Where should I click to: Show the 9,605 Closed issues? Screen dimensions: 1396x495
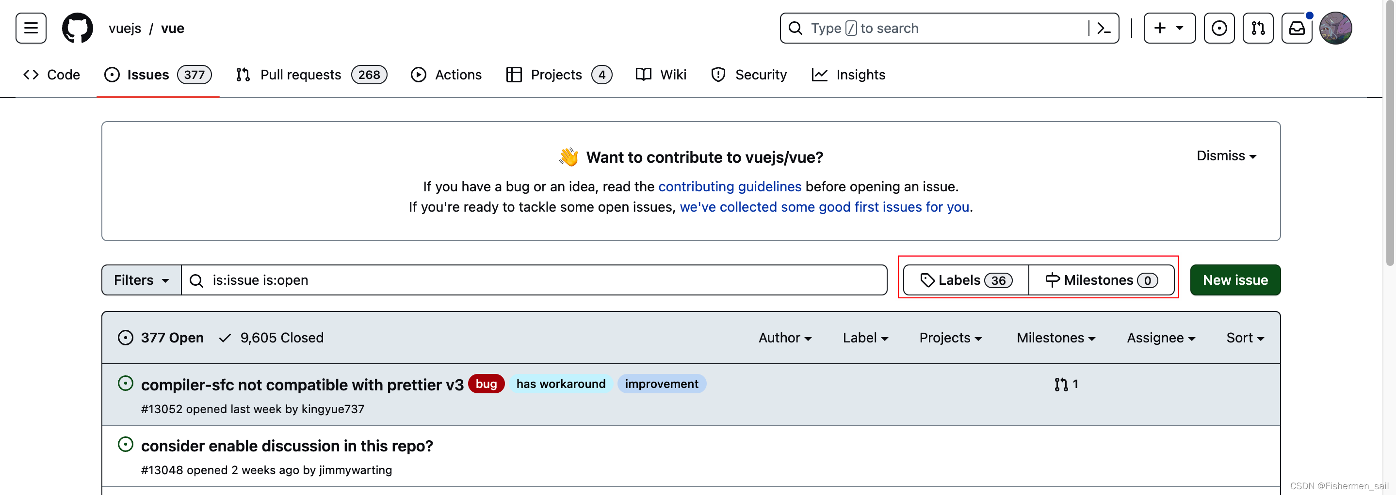click(x=271, y=338)
